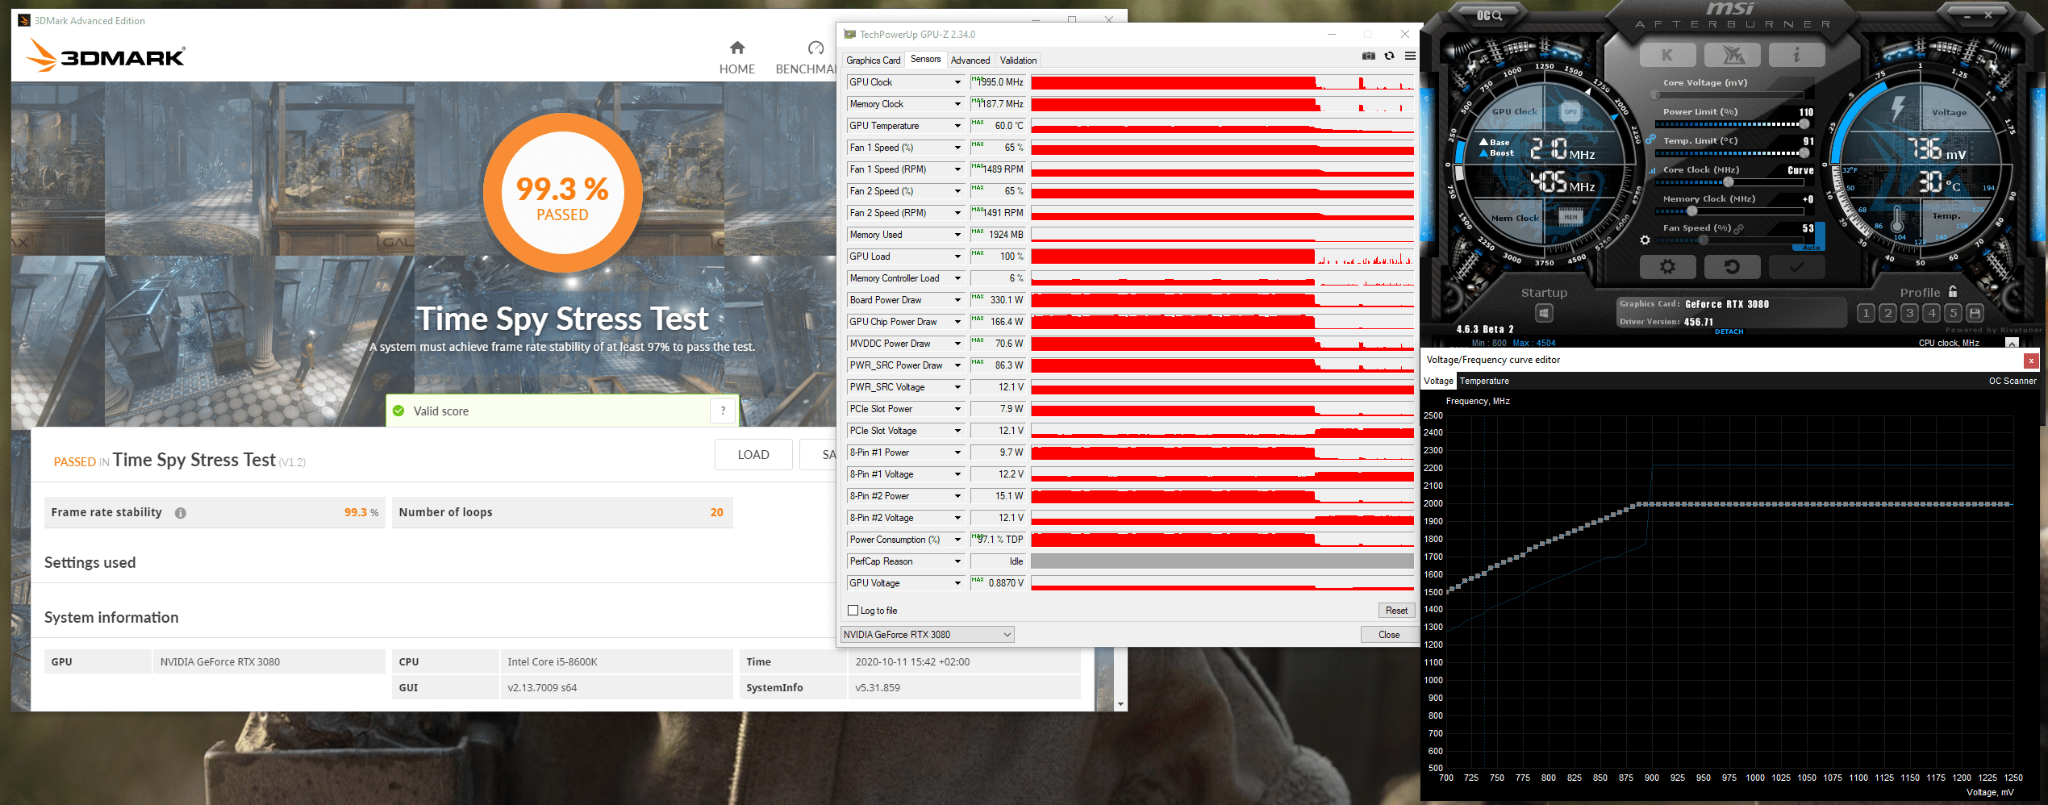Screen dimensions: 2048x805
Task: Click the 900 mV point on frequency curve
Action: click(x=1652, y=505)
